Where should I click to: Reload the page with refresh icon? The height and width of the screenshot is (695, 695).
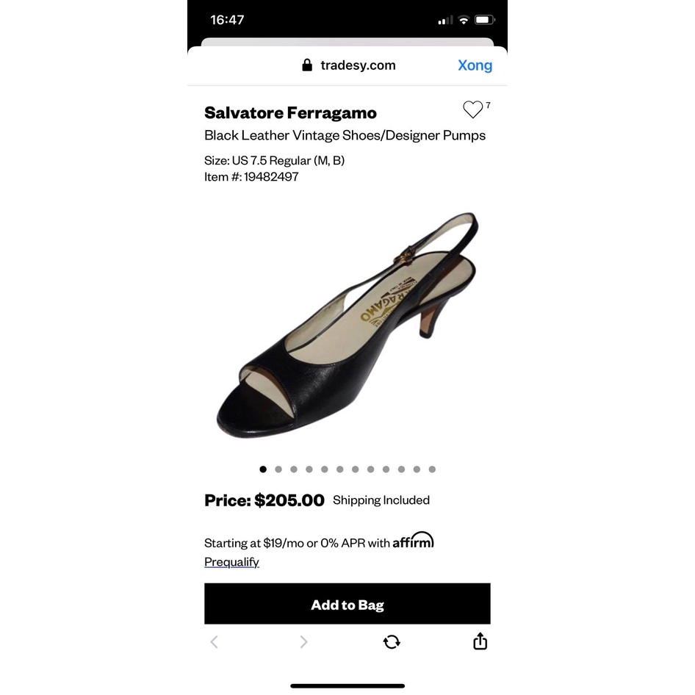pos(392,642)
